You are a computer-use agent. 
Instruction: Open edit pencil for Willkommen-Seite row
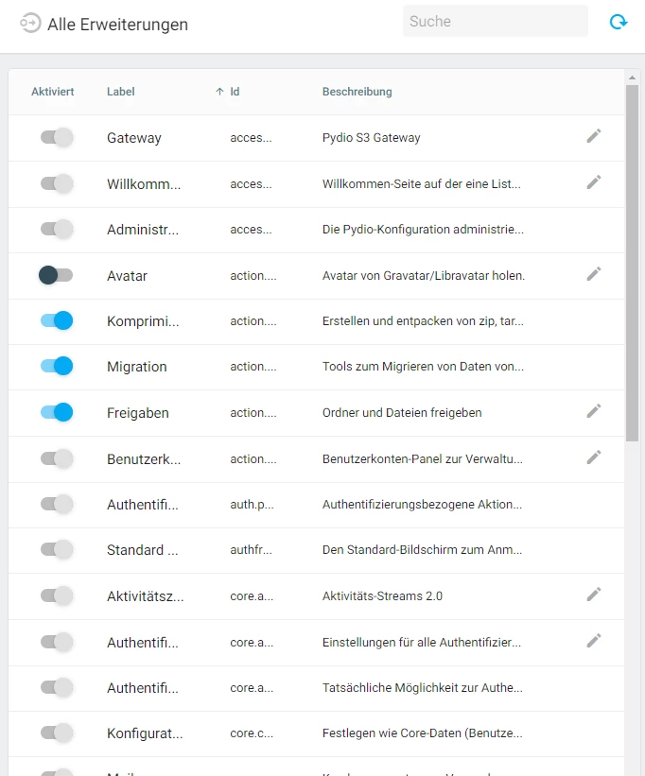593,182
